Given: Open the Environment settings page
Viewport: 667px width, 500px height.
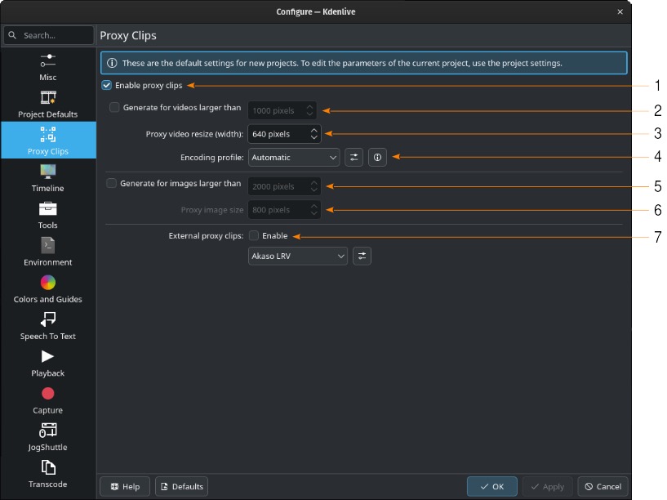Looking at the screenshot, I should (47, 252).
